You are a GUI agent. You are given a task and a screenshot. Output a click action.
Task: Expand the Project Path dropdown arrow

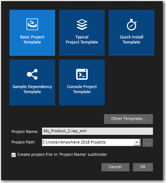[x=137, y=142]
